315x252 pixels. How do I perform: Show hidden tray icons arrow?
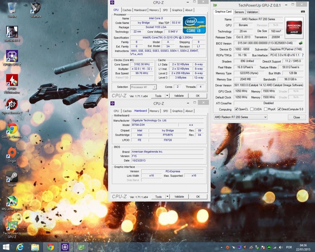click(222, 247)
